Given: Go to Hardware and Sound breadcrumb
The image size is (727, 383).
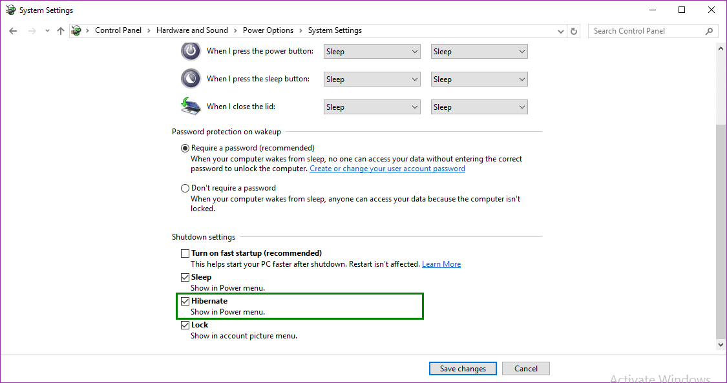Looking at the screenshot, I should coord(192,30).
